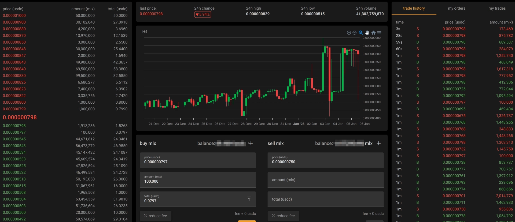Focus the buy price field 0.000000797
Screen dimensions: 515x222
point(198,160)
